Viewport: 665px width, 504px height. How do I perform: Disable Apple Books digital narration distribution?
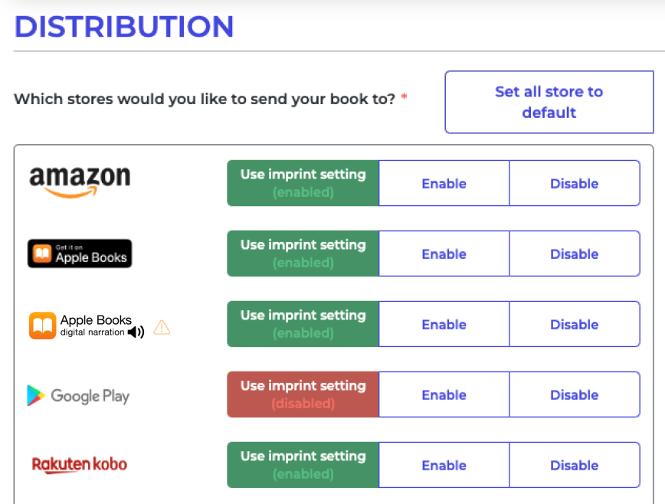575,324
